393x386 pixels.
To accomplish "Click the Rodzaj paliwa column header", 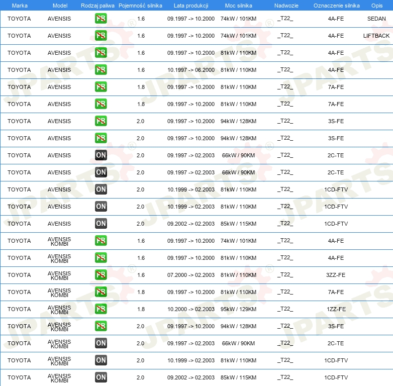I will [x=97, y=6].
